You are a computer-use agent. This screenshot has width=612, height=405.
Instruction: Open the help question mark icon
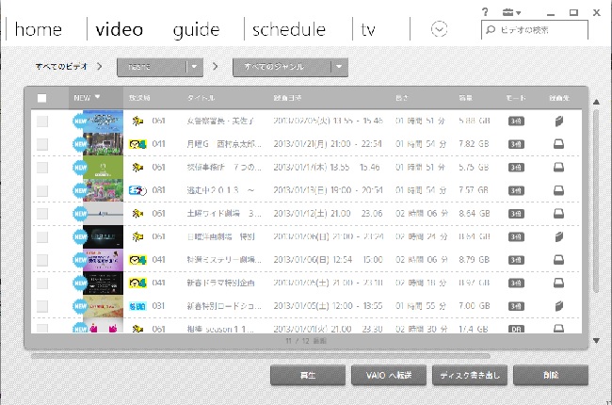[485, 12]
